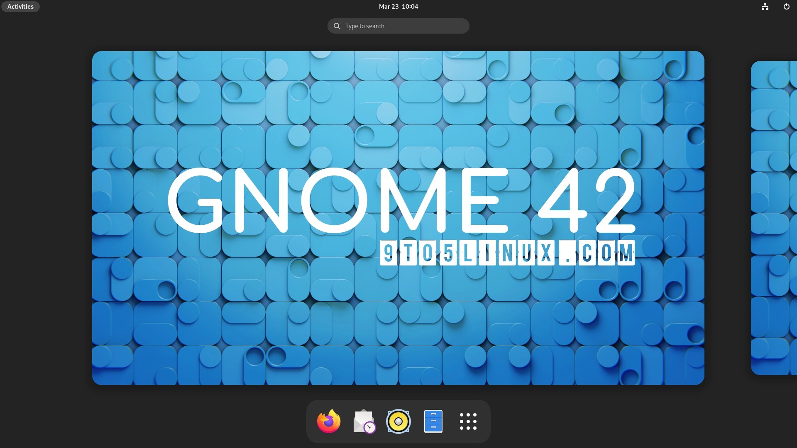This screenshot has height=448, width=797.
Task: Open the clock showing Mar 23 10:04
Action: point(398,7)
